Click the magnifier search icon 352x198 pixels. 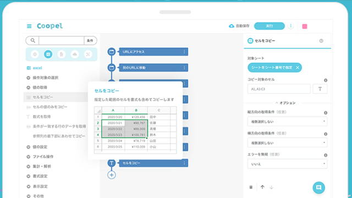[33, 41]
